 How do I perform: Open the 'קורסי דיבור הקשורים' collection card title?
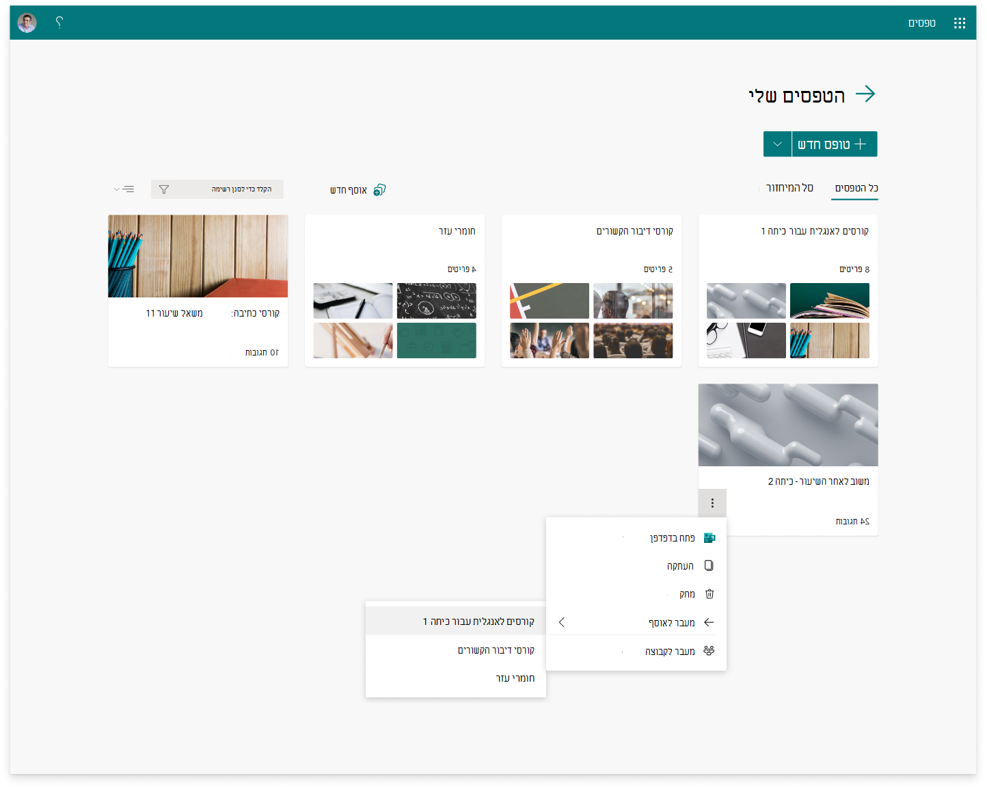(634, 231)
